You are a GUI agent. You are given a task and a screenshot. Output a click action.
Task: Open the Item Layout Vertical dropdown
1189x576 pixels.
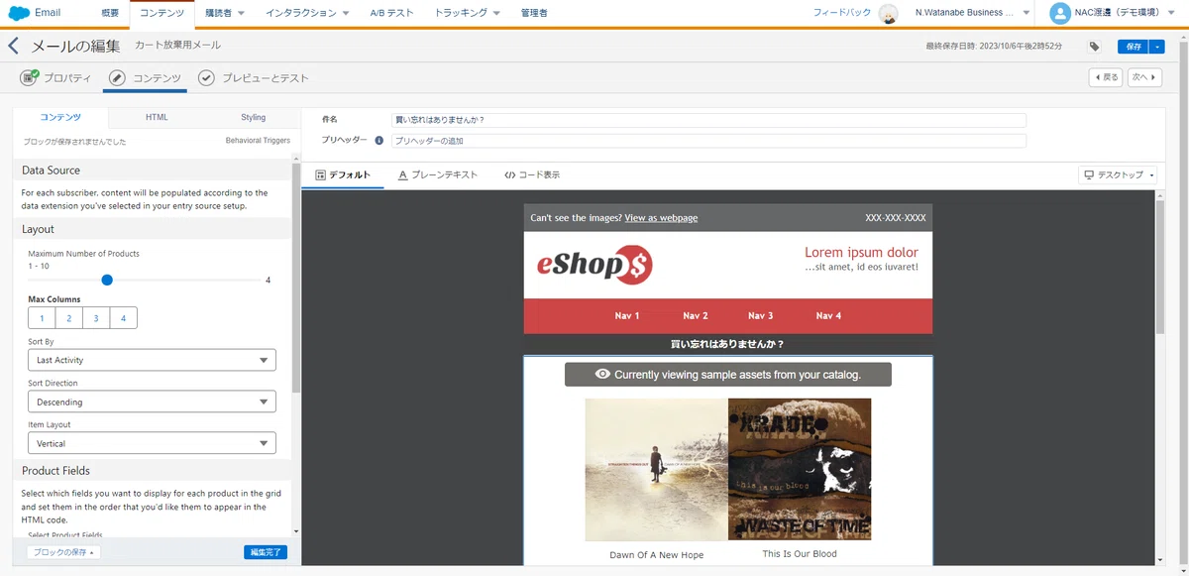coord(152,443)
